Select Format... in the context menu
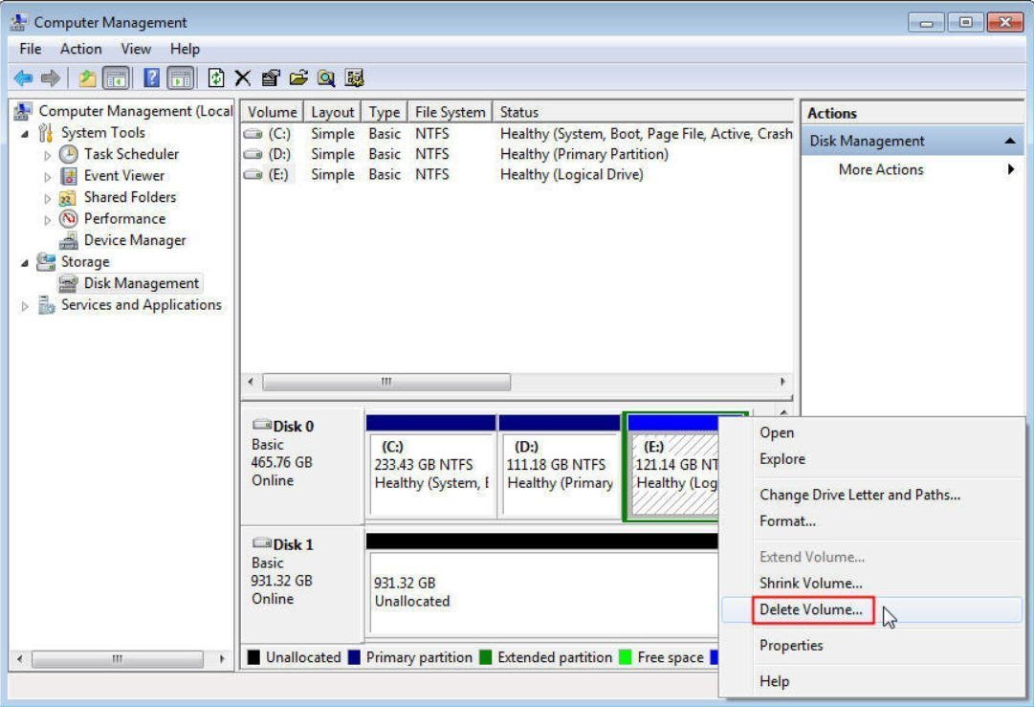This screenshot has width=1034, height=707. point(871,521)
